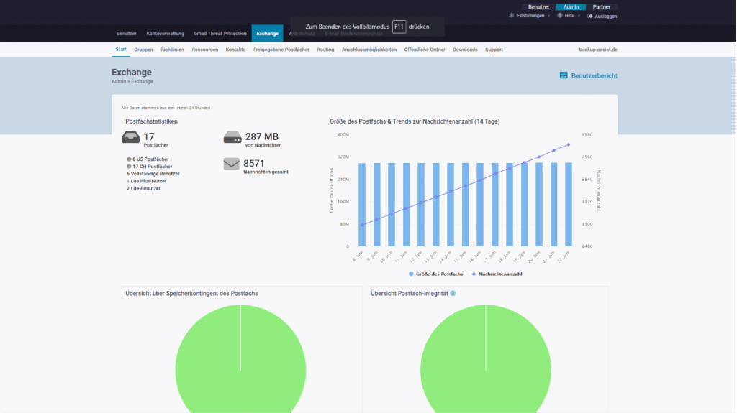Image resolution: width=737 pixels, height=413 pixels.
Task: Open the Anschlussmöglichkeiten sub-tab
Action: [369, 50]
